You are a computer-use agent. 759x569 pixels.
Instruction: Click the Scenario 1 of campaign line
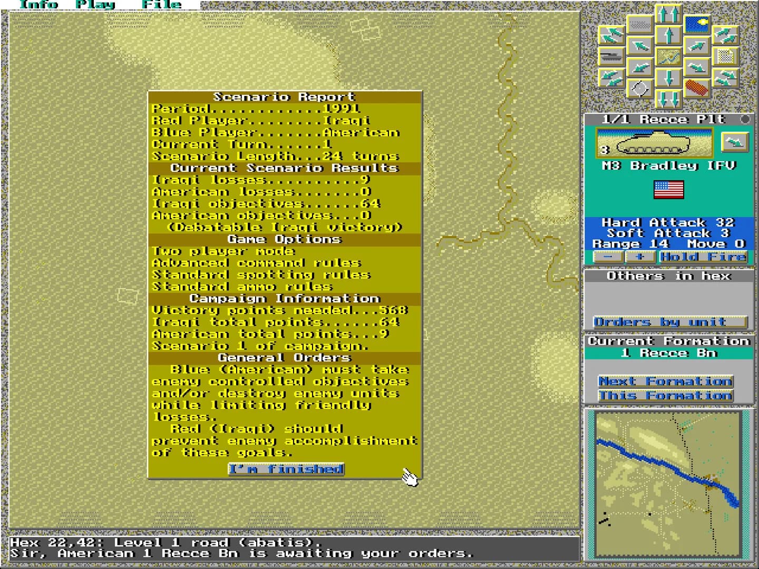260,346
